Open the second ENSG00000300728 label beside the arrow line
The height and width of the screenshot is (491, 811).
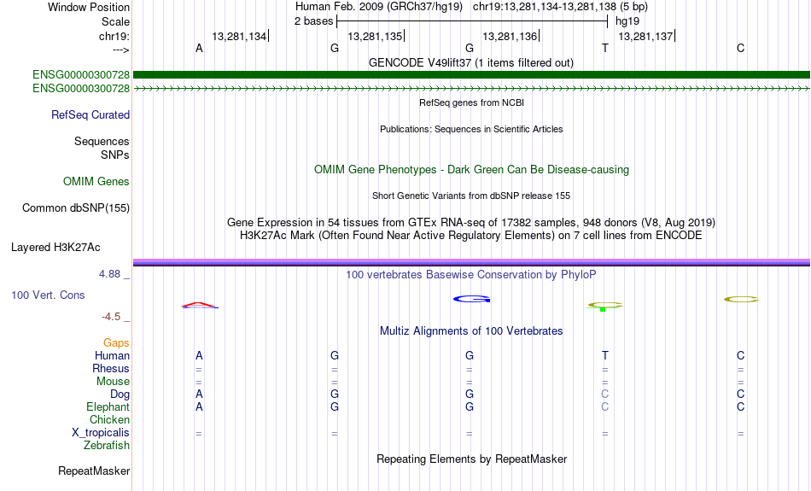(81, 89)
